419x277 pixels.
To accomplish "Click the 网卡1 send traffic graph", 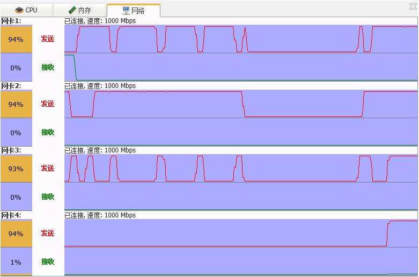I will [241, 39].
